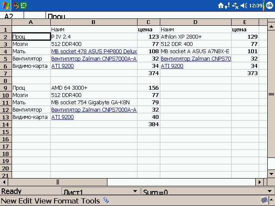275x206 pixels.
Task: Open the Лист1 sheet dropdown
Action: point(101,191)
